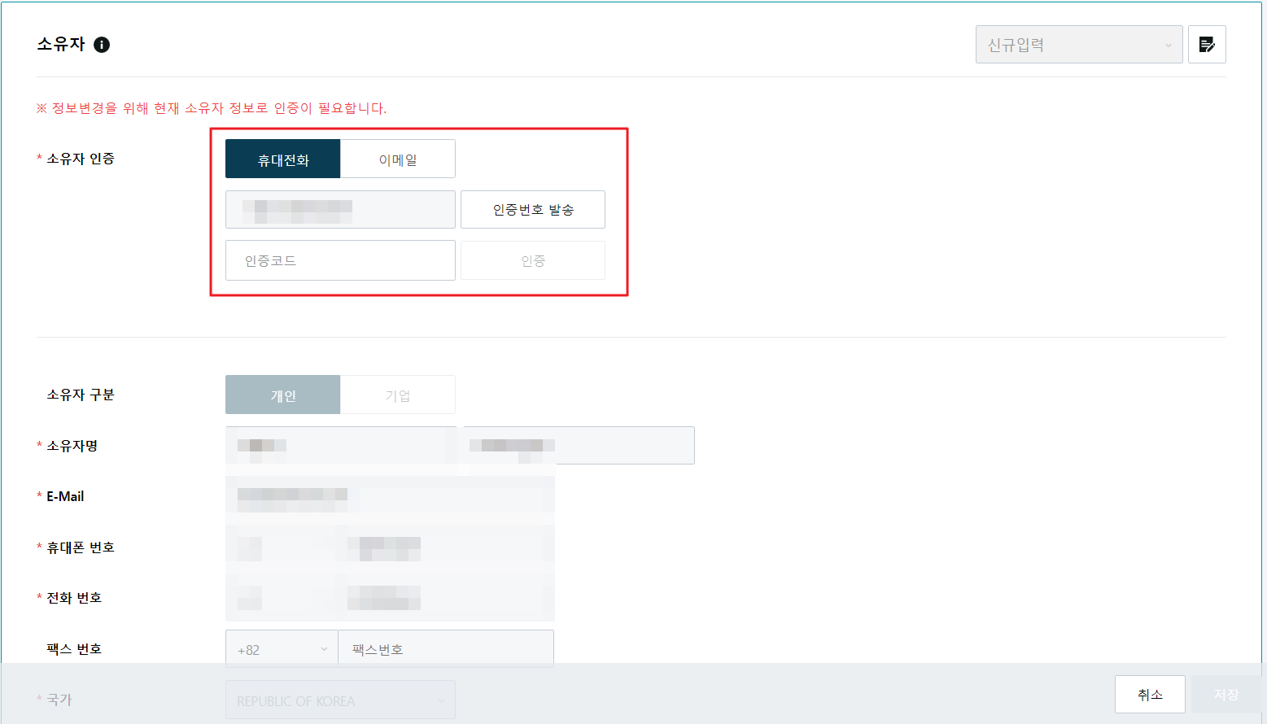Click the info icon beside 소유자 heading
This screenshot has height=724, width=1267.
coord(102,45)
